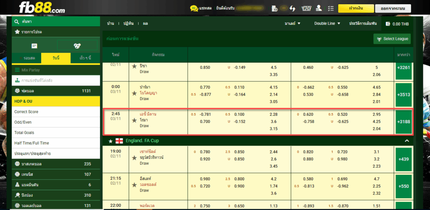430x210 pixels.
Task: Click the wallet icon beside 0.00 THB
Action: coord(388,24)
